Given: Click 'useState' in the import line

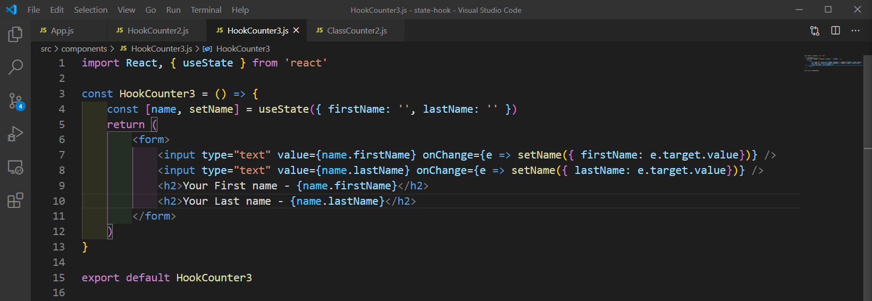Looking at the screenshot, I should pyautogui.click(x=208, y=63).
